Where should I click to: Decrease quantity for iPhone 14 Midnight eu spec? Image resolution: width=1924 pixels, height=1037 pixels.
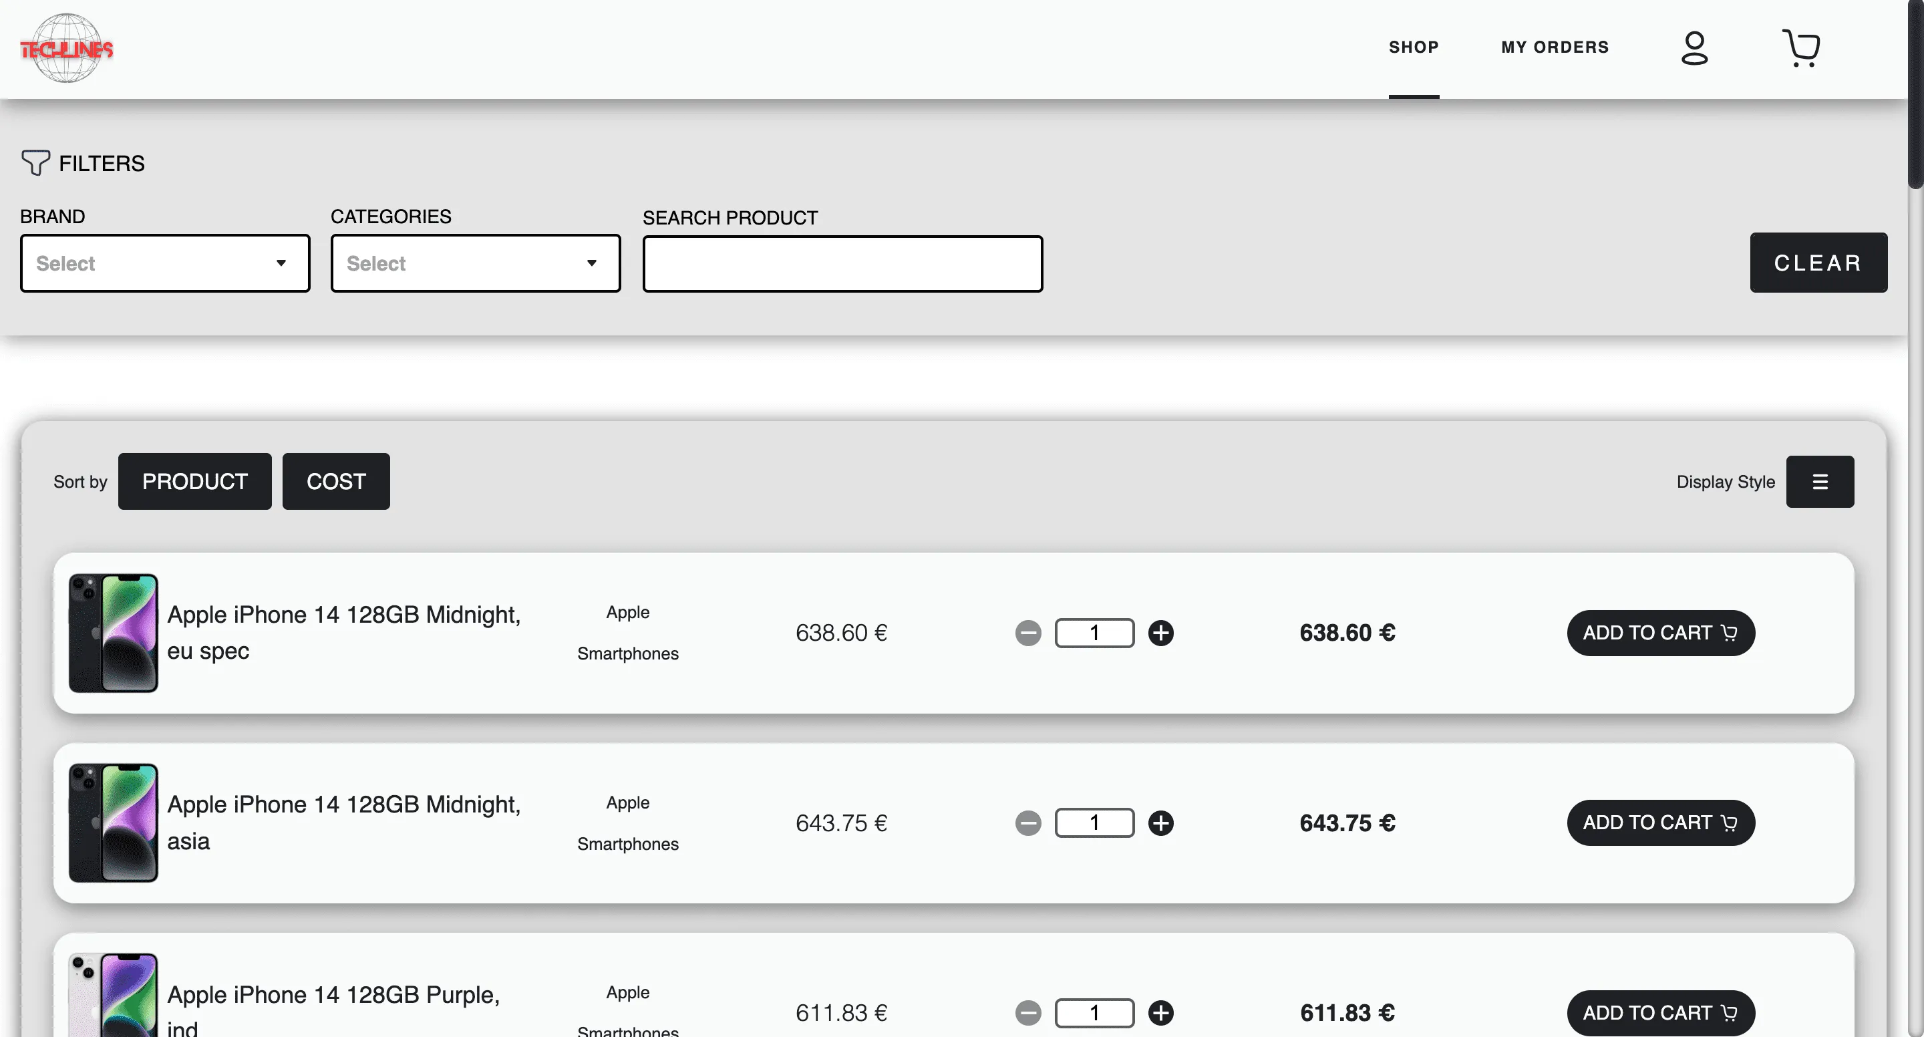pos(1027,633)
